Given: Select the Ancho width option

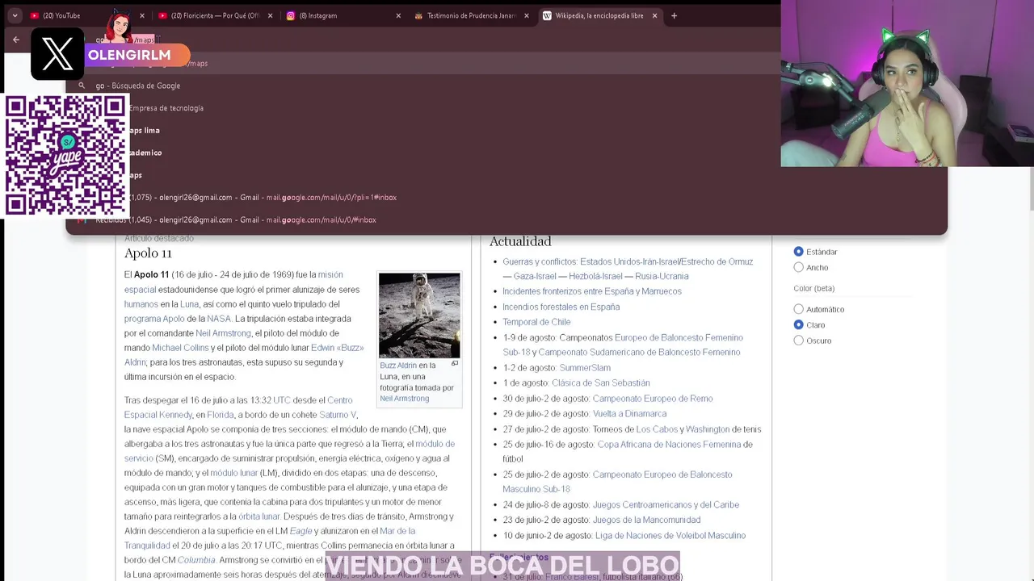Looking at the screenshot, I should click(799, 267).
